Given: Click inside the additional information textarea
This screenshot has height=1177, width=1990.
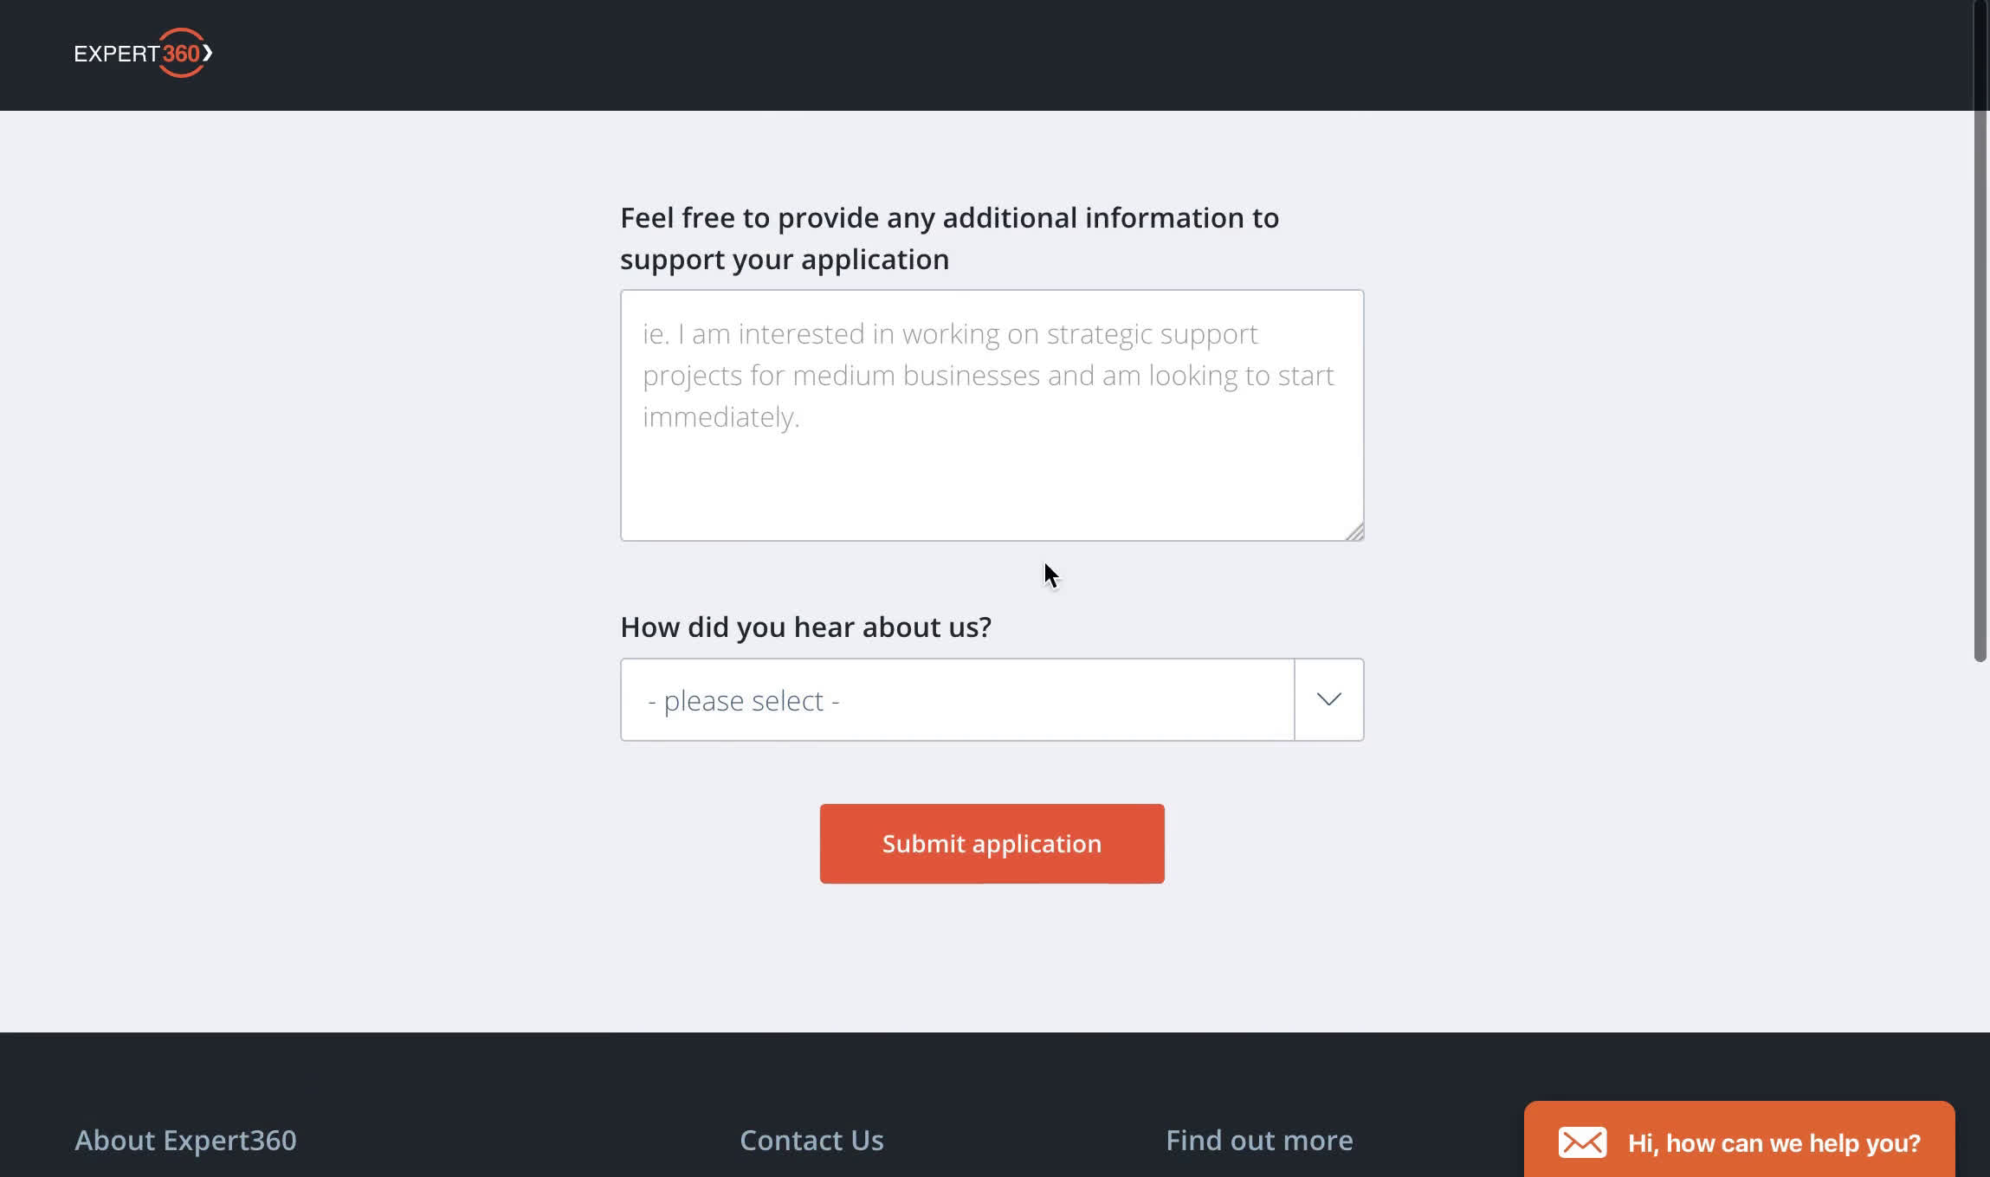Looking at the screenshot, I should tap(992, 415).
